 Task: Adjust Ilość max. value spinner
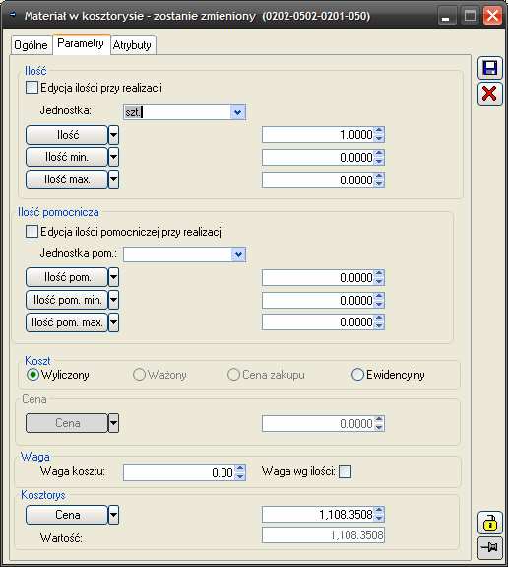click(379, 179)
